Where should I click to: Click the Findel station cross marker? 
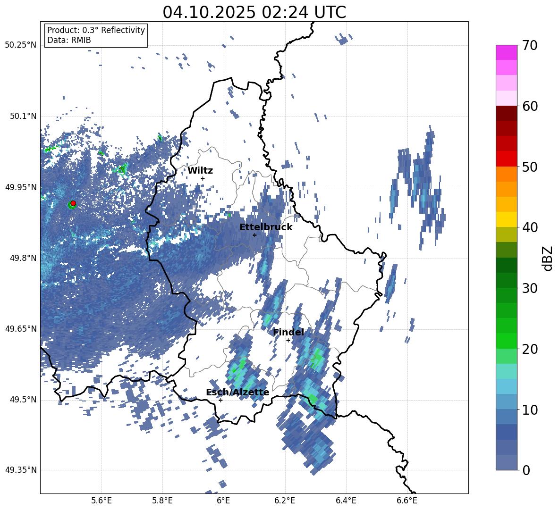tap(288, 341)
